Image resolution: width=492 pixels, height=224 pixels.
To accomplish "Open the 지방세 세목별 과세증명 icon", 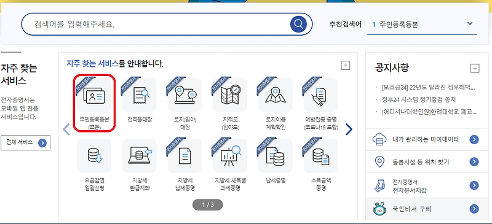I will tap(230, 156).
